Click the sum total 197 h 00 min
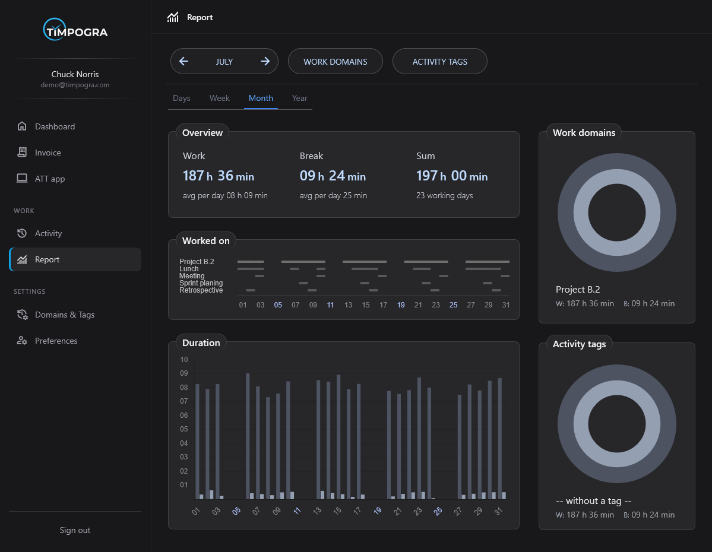 tap(452, 176)
